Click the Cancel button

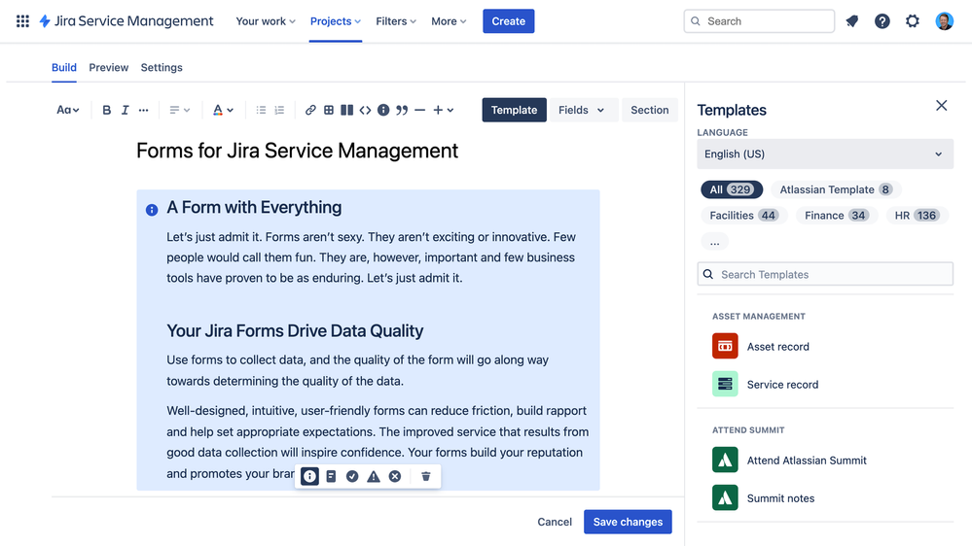[555, 522]
